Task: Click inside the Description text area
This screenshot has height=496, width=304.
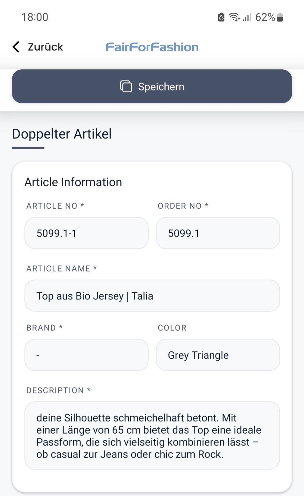Action: tap(152, 436)
